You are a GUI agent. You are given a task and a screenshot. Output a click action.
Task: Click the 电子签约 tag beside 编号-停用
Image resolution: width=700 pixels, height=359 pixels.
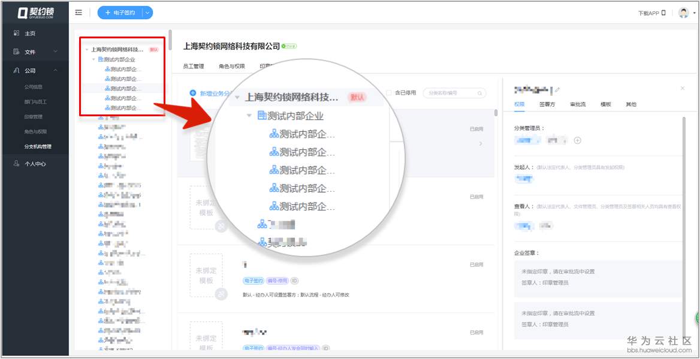pos(253,281)
